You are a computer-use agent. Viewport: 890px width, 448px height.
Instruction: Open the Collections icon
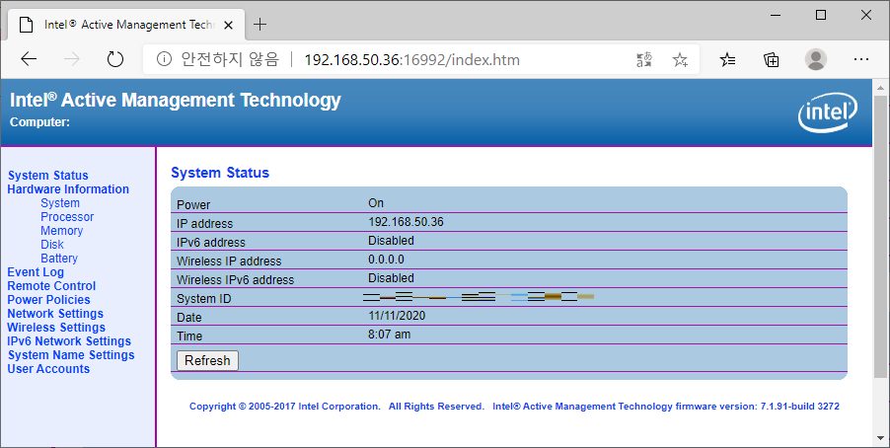point(772,59)
